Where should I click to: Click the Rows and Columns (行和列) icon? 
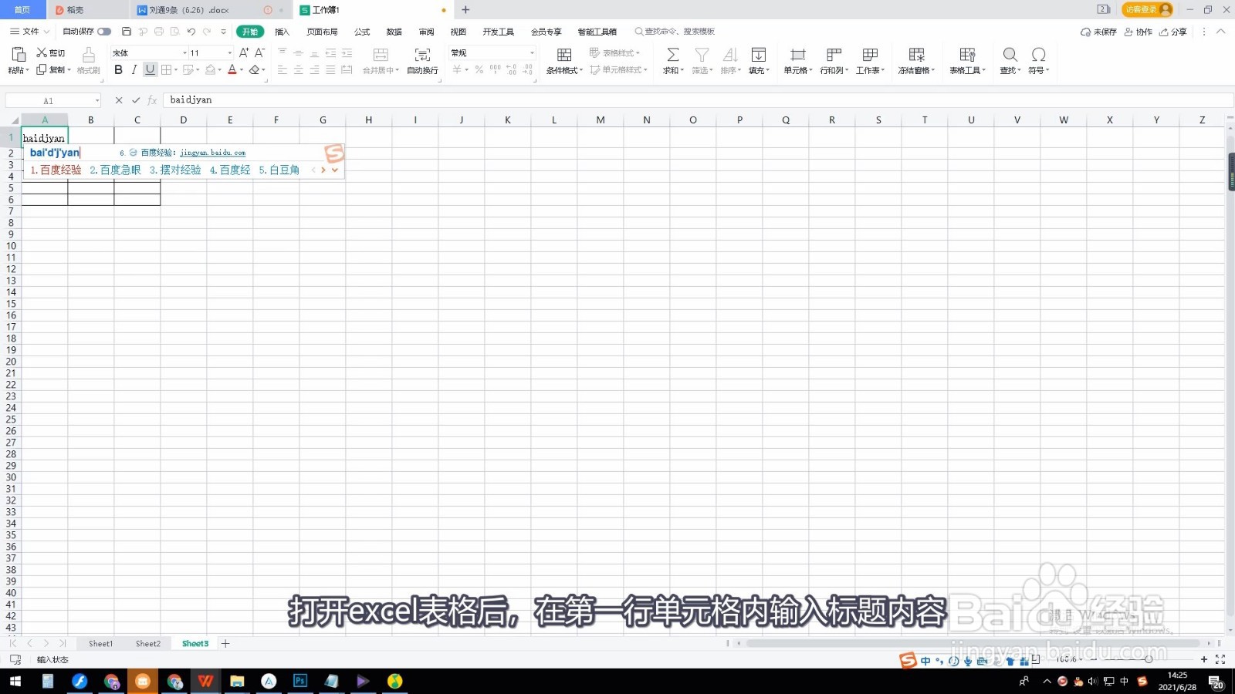point(834,55)
